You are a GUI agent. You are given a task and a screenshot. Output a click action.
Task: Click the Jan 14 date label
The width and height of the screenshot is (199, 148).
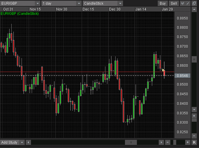[141, 9]
